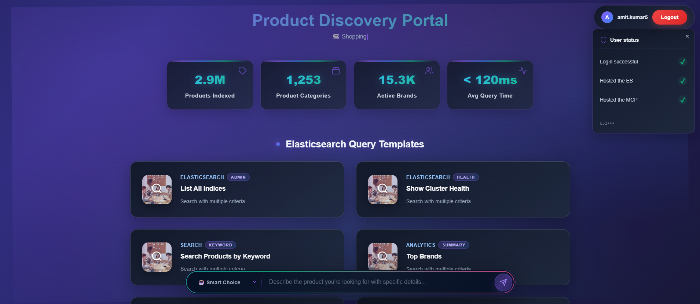Click the Hosted the MCP status text
The image size is (700, 304).
[x=619, y=100]
